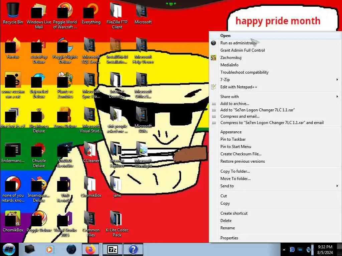Choose Compress and email...
This screenshot has width=342, height=256.
click(x=275, y=116)
